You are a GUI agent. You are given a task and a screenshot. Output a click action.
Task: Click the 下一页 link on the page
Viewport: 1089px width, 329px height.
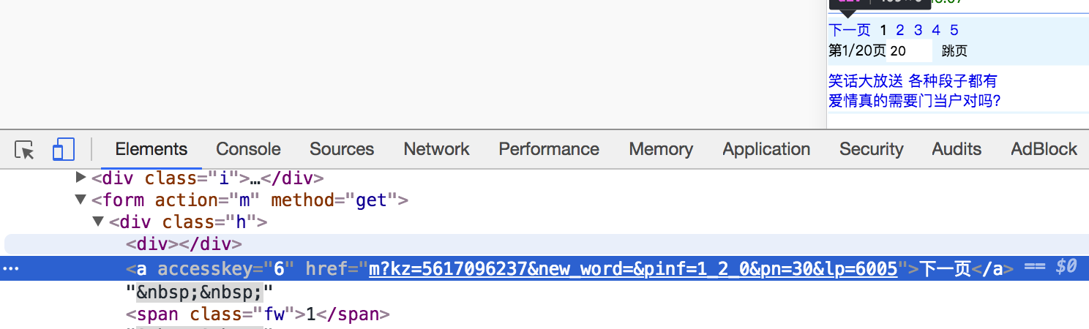850,30
